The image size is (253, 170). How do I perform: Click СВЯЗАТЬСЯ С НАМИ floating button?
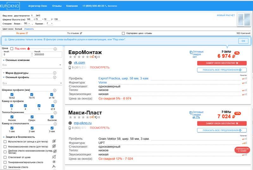pyautogui.click(x=242, y=150)
